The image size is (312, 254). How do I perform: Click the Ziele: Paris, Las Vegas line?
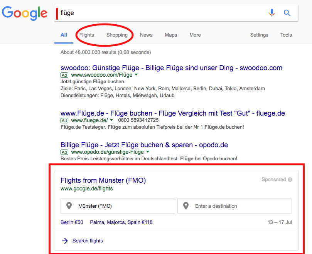(163, 89)
